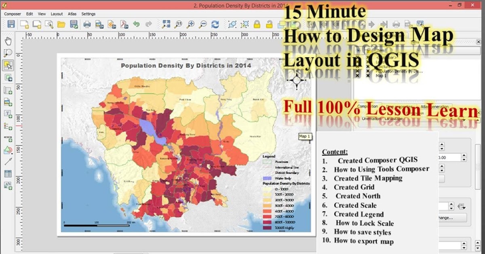Save the composer project

tap(11, 24)
